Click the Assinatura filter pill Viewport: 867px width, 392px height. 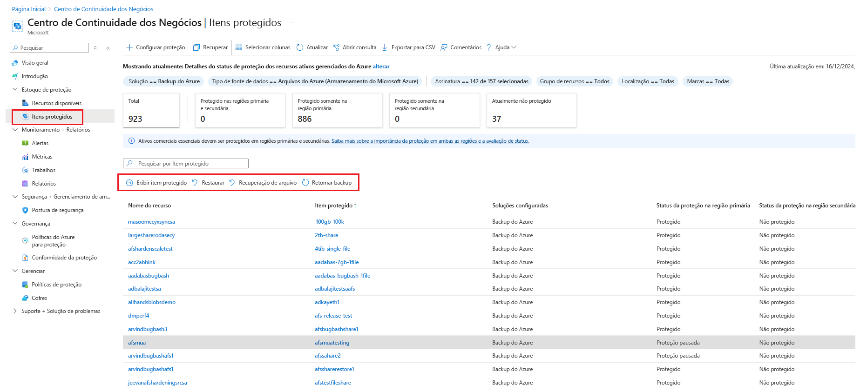click(x=482, y=81)
